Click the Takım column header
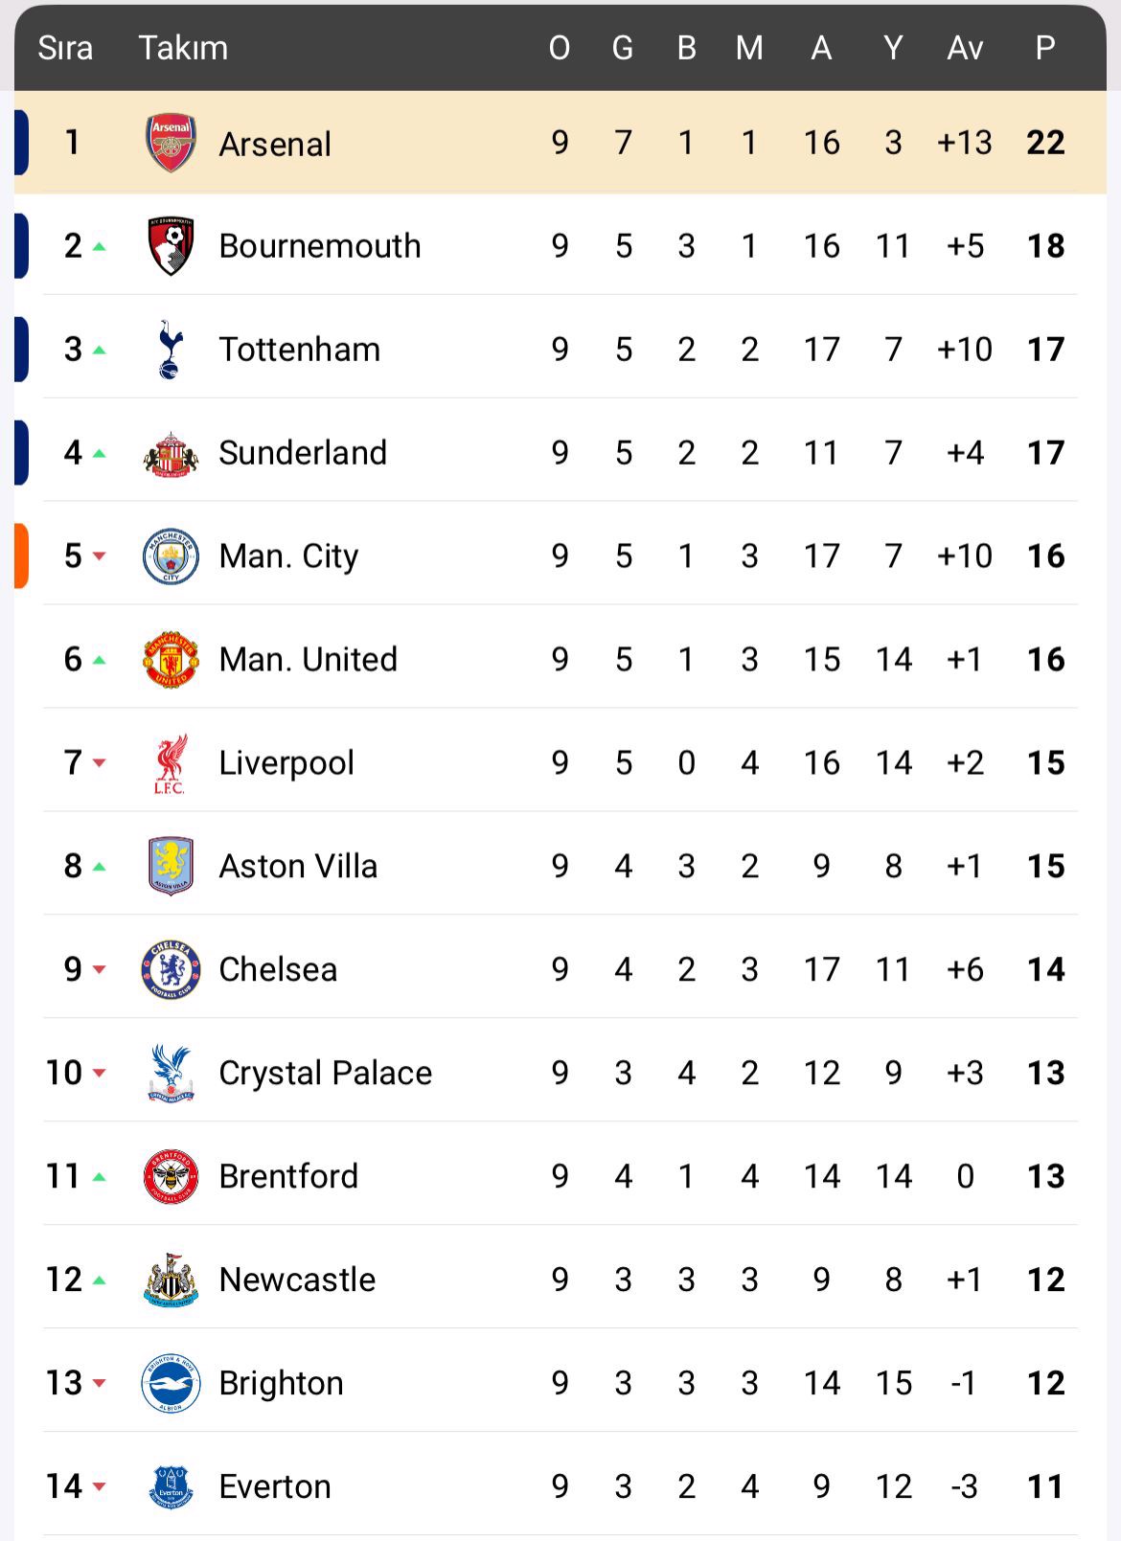The width and height of the screenshot is (1121, 1541). (183, 48)
